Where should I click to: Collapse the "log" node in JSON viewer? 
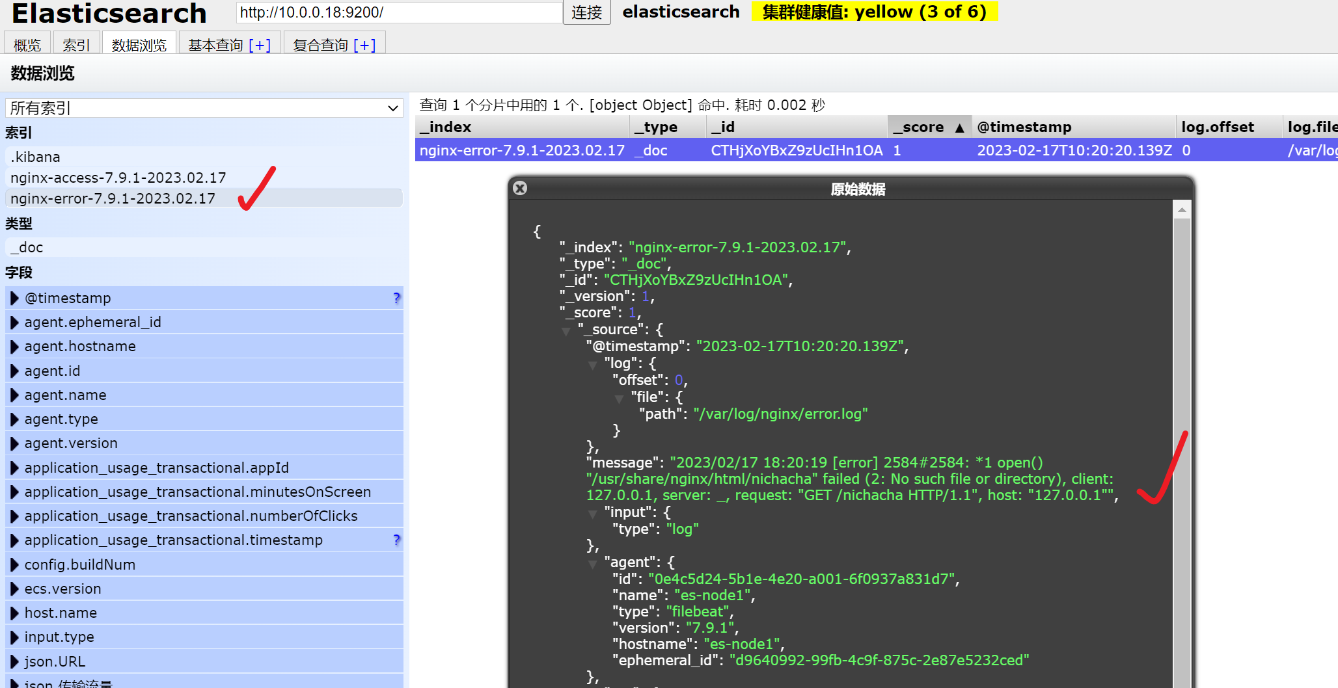pyautogui.click(x=593, y=365)
